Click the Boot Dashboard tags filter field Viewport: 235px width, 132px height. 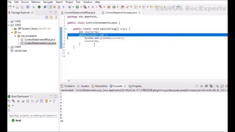[x=33, y=115]
